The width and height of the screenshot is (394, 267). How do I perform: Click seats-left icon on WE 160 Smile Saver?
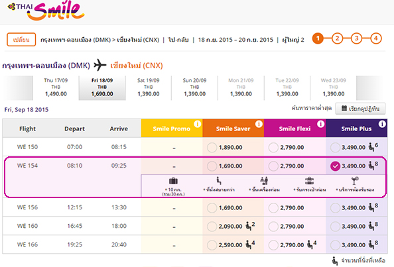click(x=248, y=226)
